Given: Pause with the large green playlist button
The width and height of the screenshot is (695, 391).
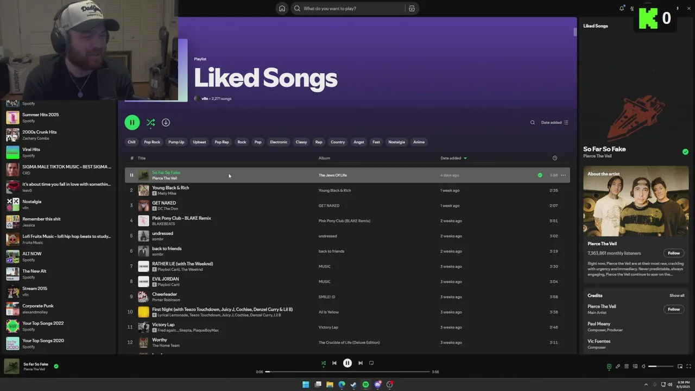Looking at the screenshot, I should click(x=132, y=122).
